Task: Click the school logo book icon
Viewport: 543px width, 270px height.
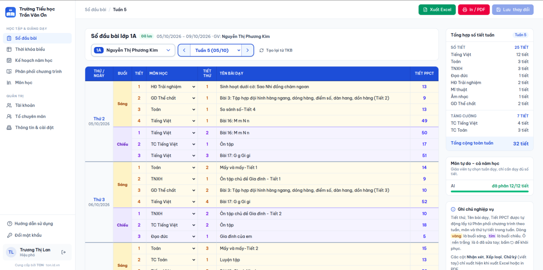Action: 10,12
